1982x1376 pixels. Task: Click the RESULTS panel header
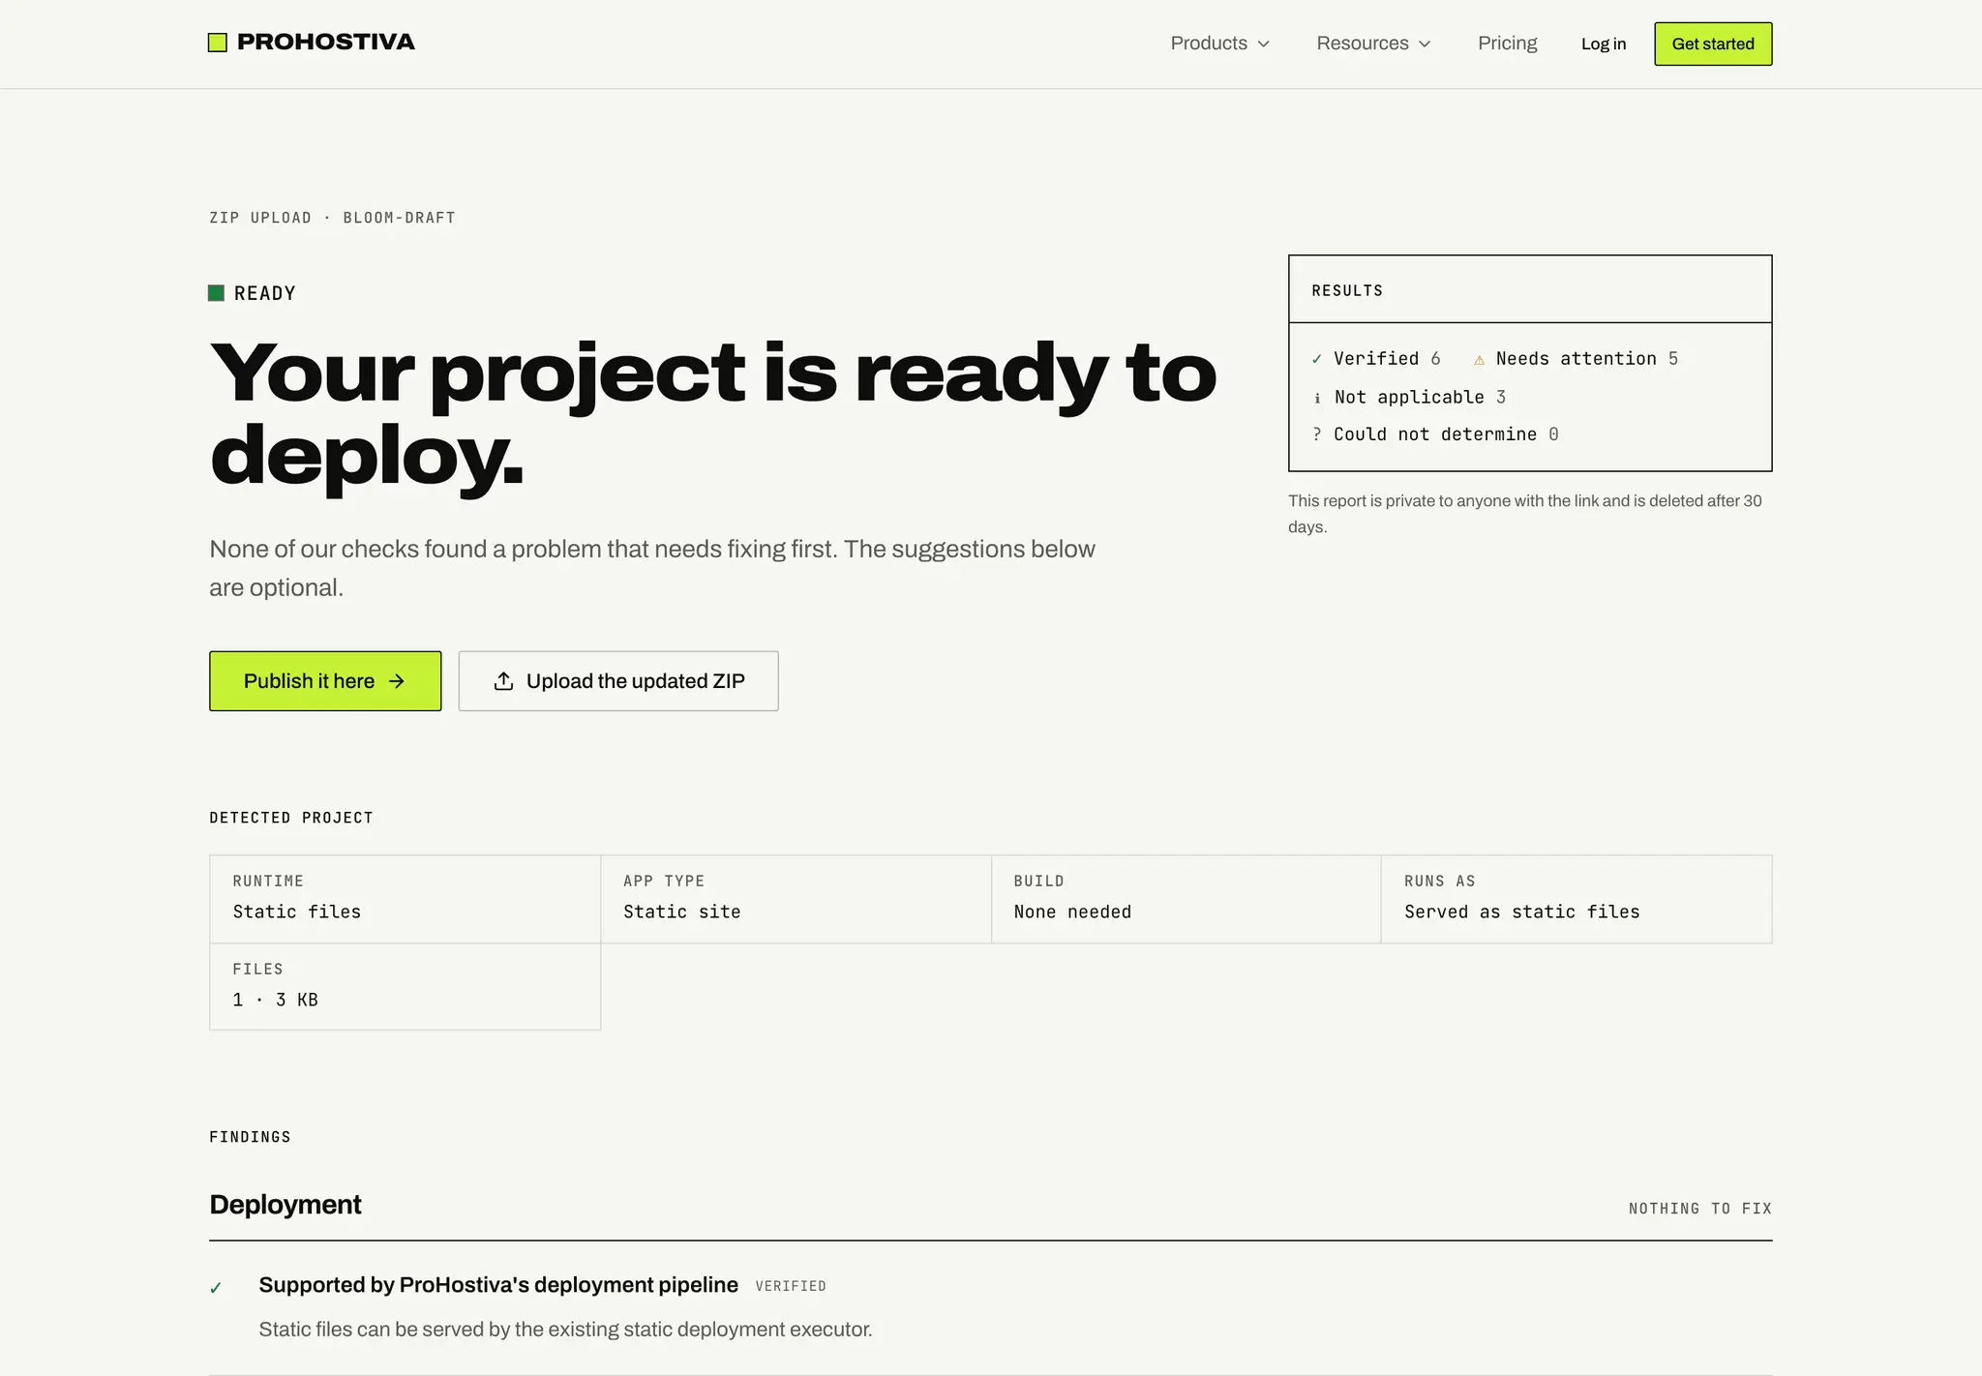tap(1530, 289)
